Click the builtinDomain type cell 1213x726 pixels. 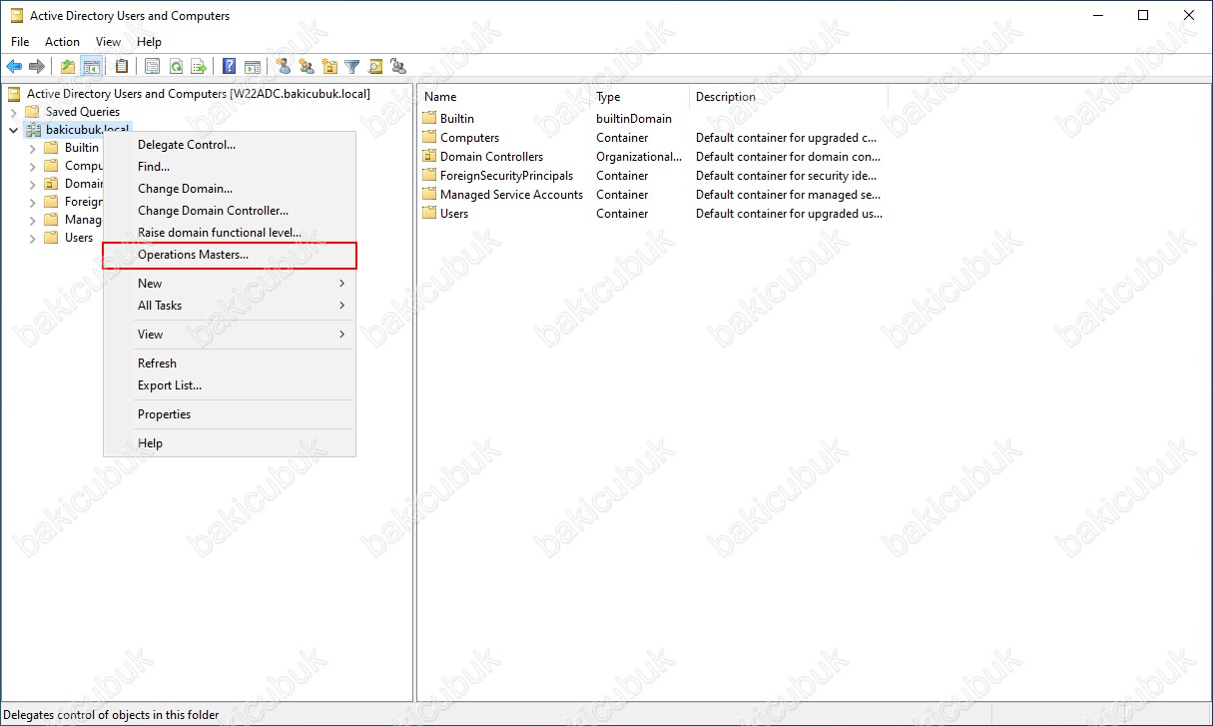[x=634, y=119]
